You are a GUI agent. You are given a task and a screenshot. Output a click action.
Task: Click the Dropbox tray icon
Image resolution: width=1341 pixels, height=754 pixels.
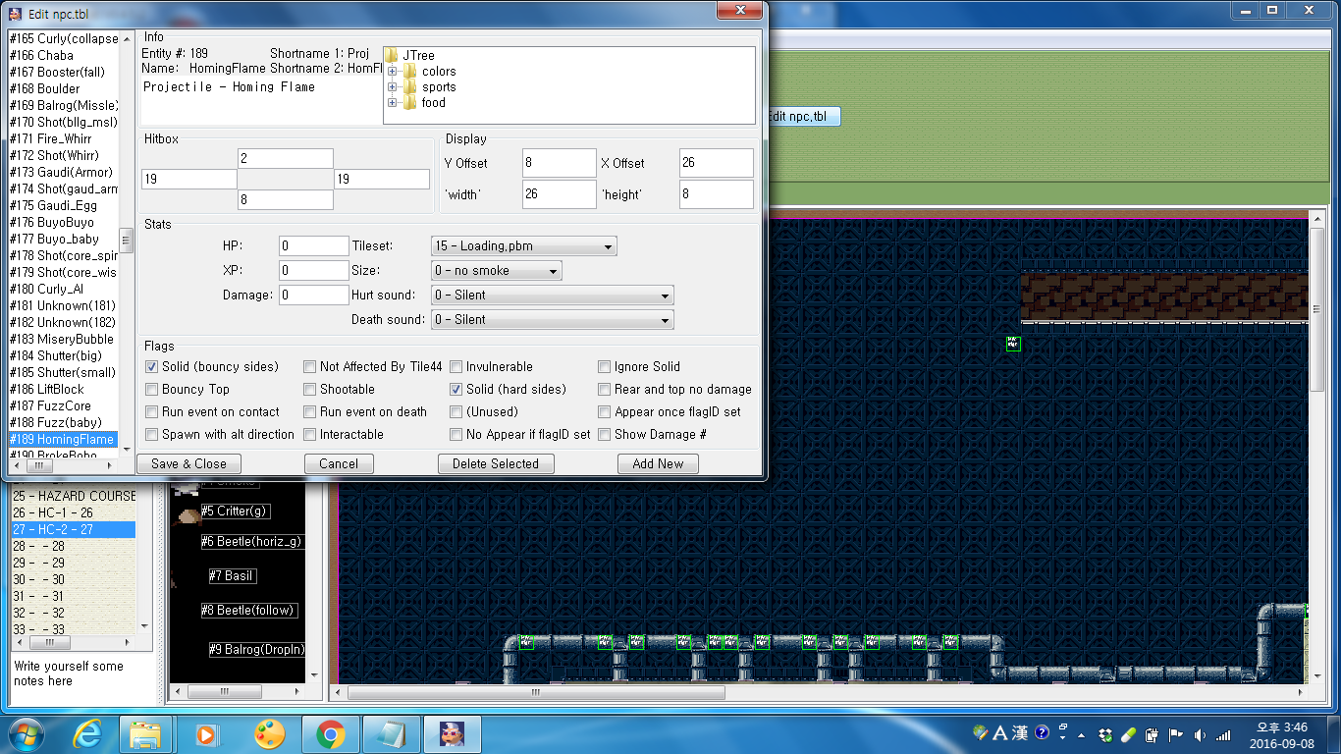pos(1105,734)
